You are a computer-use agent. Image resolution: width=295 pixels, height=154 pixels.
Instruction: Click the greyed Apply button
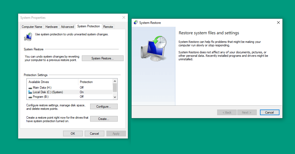click(116, 134)
